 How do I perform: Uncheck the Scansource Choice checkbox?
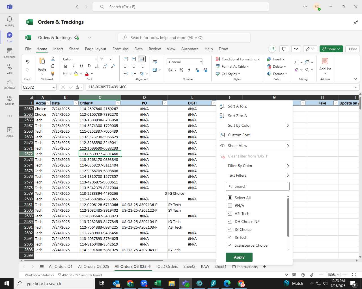click(230, 245)
